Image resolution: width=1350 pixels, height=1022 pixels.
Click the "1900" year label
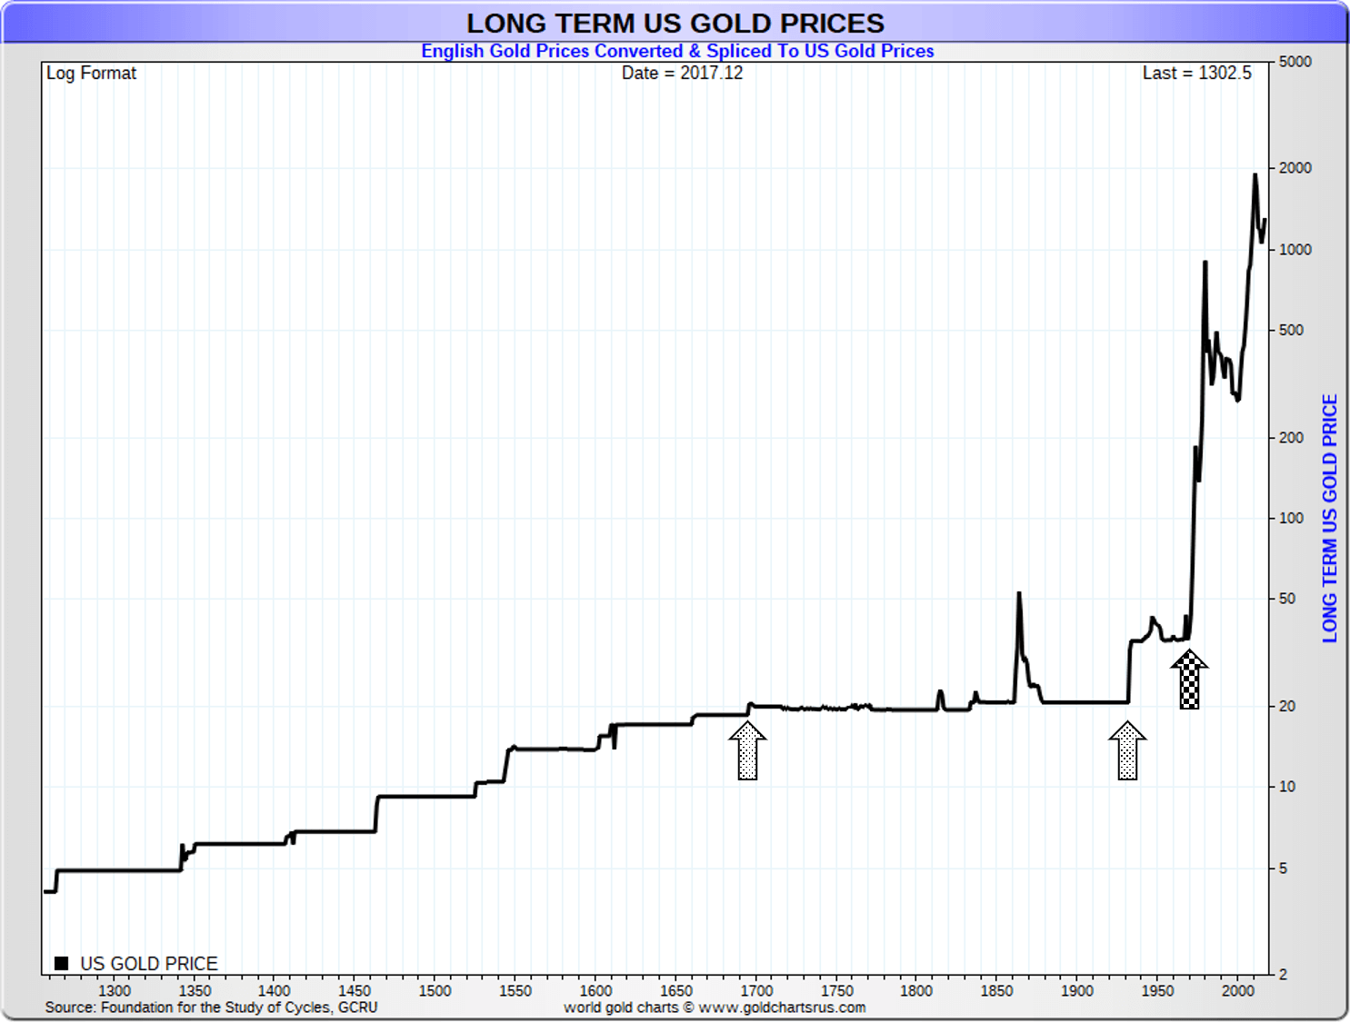pyautogui.click(x=1077, y=990)
